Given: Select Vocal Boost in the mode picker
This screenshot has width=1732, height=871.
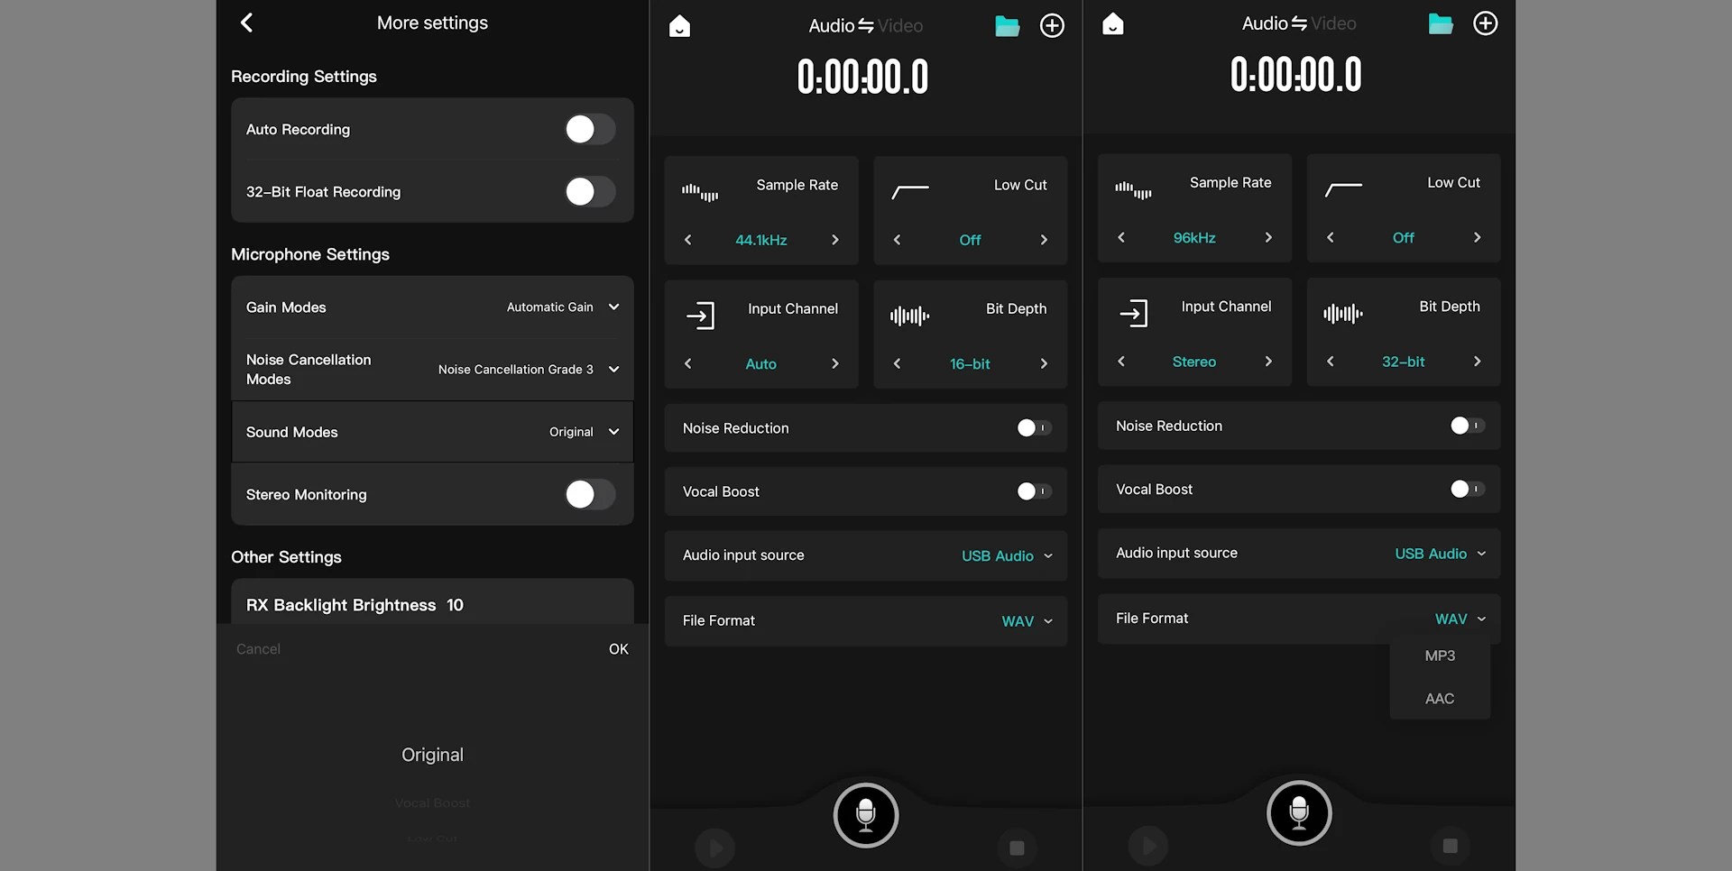Looking at the screenshot, I should (x=432, y=802).
